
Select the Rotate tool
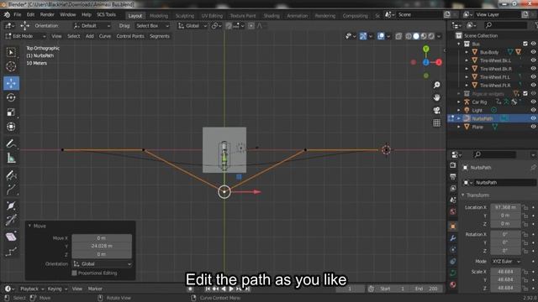tap(11, 97)
